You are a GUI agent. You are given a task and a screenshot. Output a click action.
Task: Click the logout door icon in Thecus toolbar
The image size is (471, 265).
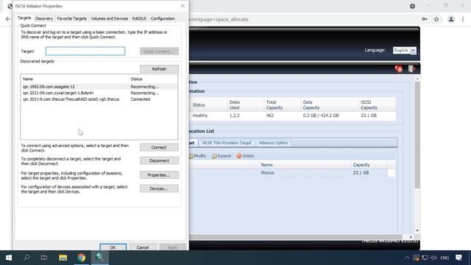pyautogui.click(x=411, y=68)
